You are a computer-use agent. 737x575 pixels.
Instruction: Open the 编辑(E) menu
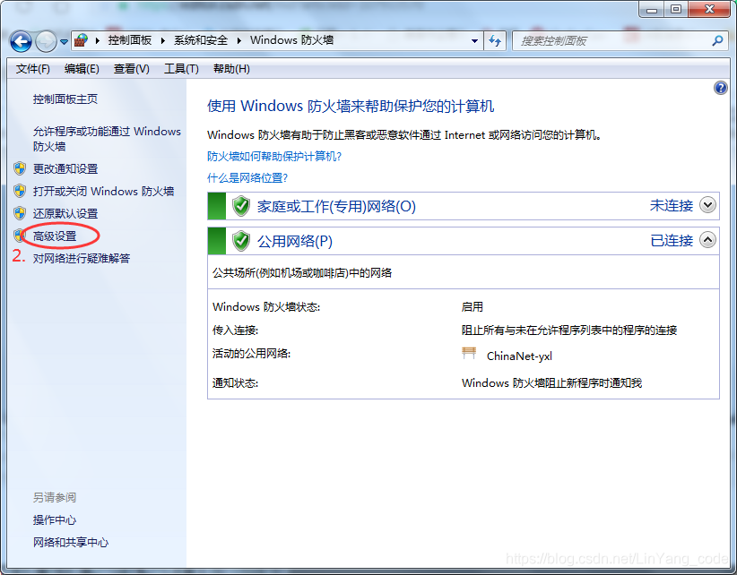coord(82,69)
